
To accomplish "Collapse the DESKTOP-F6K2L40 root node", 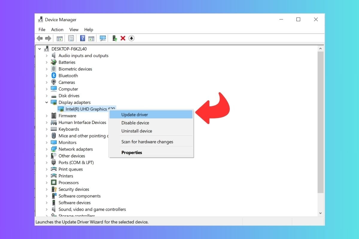I will pos(39,49).
